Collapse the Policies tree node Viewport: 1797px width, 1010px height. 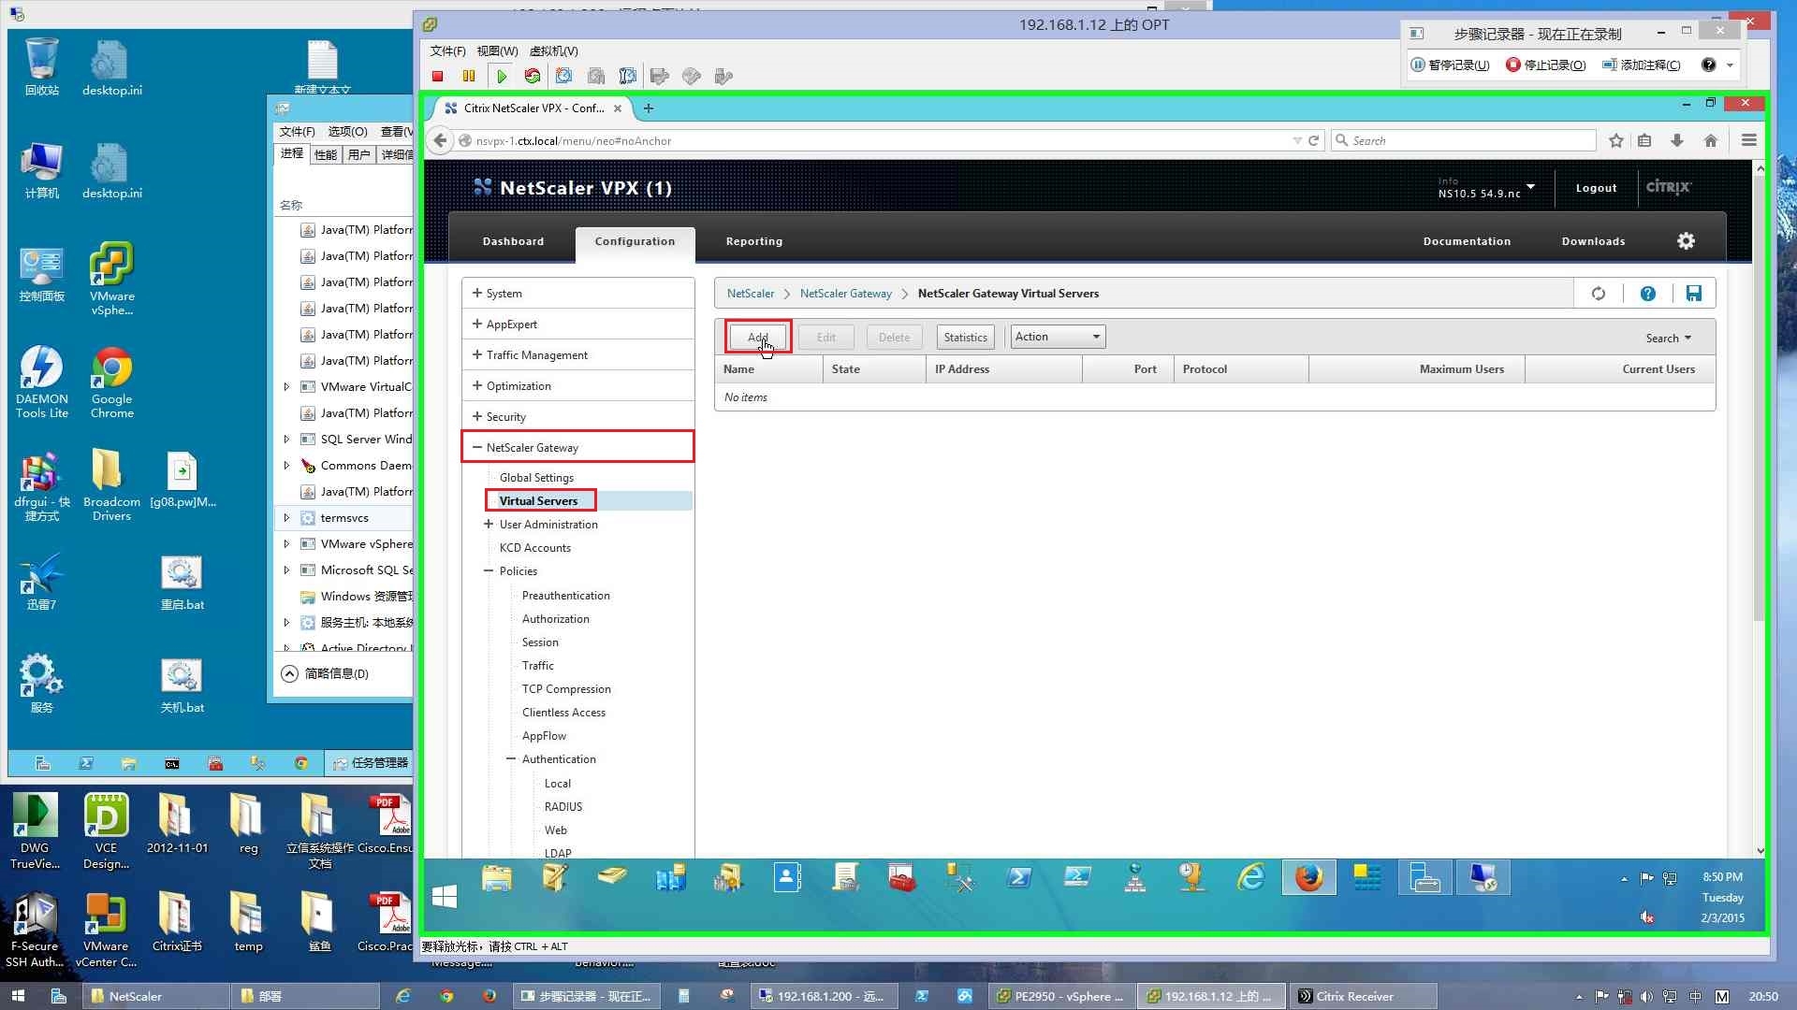(x=489, y=571)
